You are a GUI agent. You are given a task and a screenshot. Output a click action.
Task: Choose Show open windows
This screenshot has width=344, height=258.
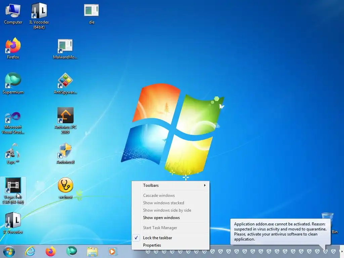pyautogui.click(x=170, y=218)
